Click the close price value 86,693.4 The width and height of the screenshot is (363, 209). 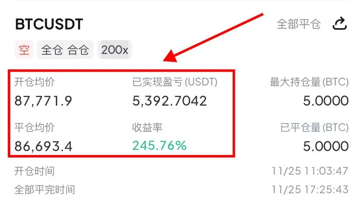tap(43, 146)
